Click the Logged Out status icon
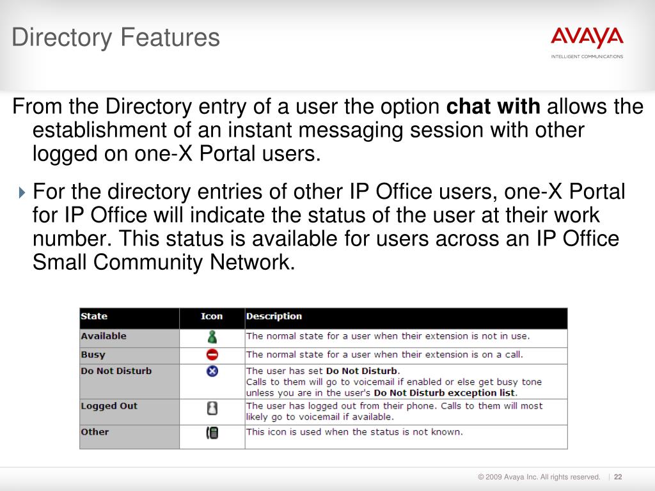The image size is (655, 491). (x=212, y=408)
